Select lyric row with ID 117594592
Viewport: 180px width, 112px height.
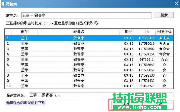point(89,49)
